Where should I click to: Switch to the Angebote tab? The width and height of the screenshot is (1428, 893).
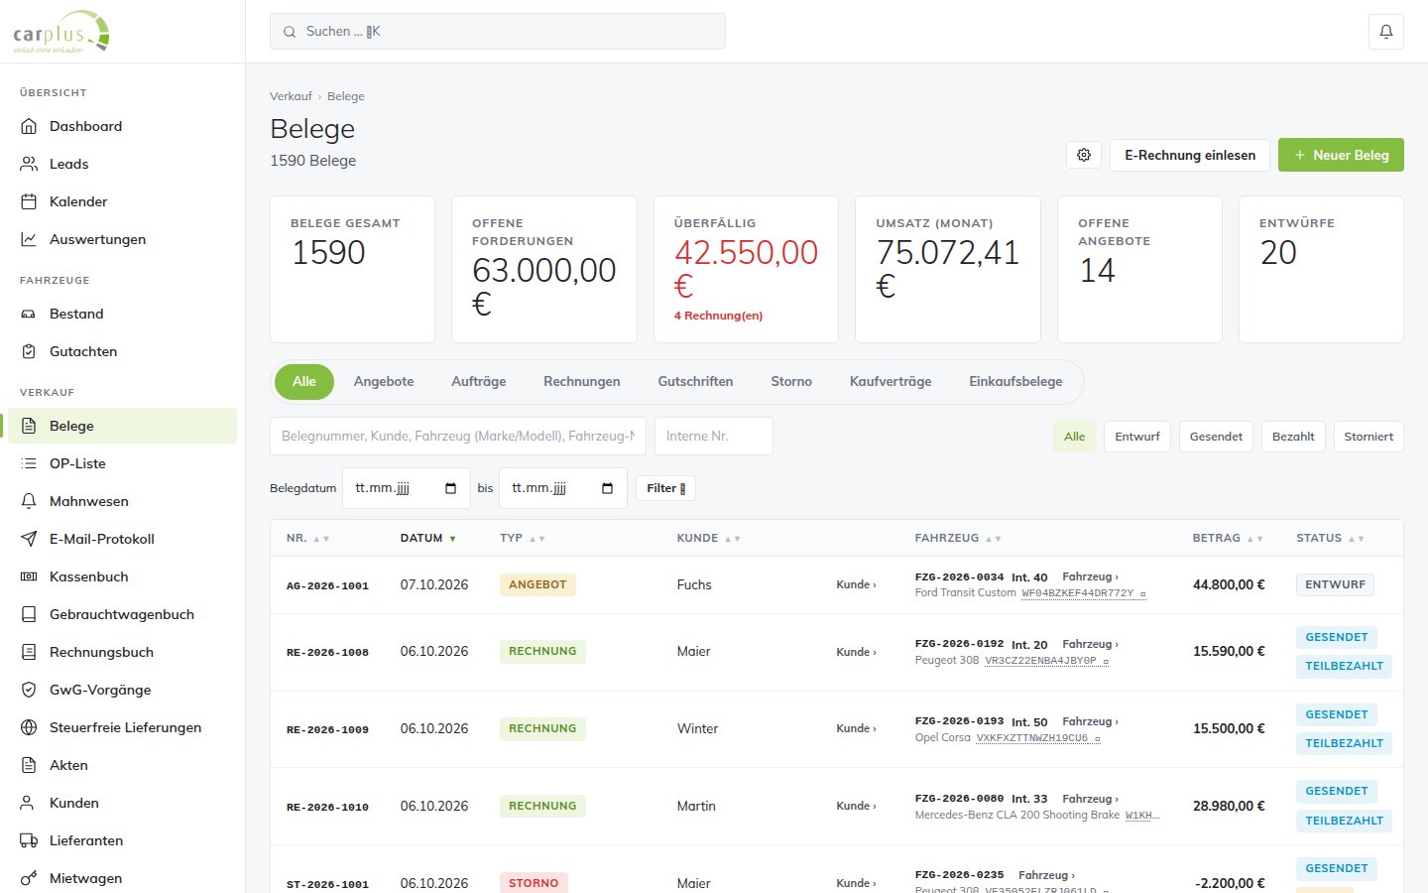(x=384, y=381)
